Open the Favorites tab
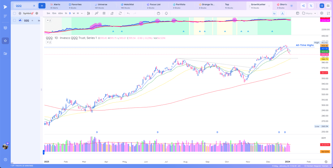 click(x=75, y=6)
